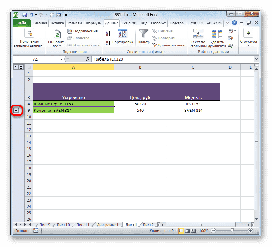Screen dimensions: 272x247
Task: Click the Save icon on Quick Access toolbar
Action: (x=24, y=14)
